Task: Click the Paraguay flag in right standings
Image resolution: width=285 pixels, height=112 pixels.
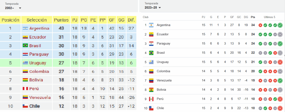Action: [x=151, y=44]
